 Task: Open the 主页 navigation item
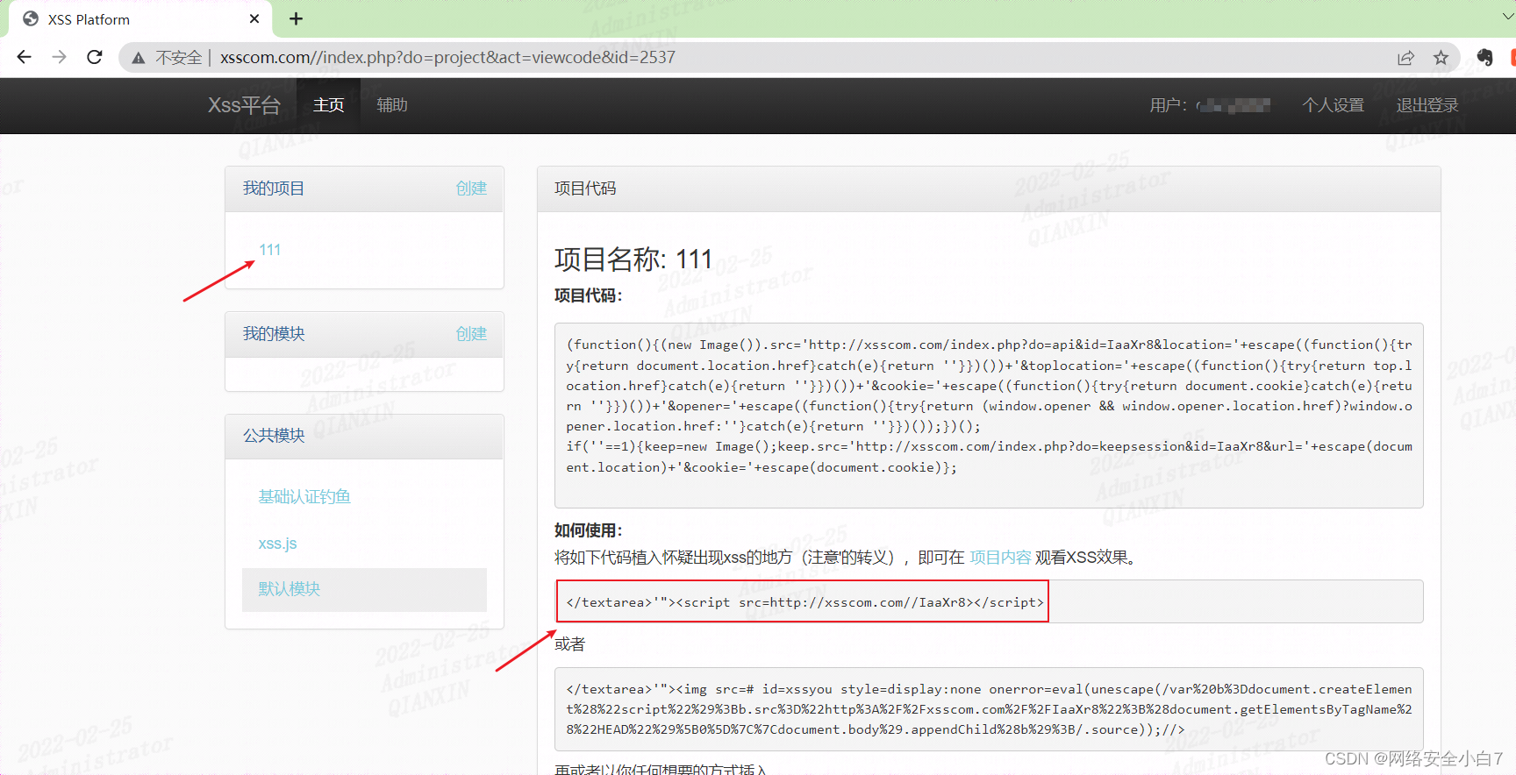(329, 105)
